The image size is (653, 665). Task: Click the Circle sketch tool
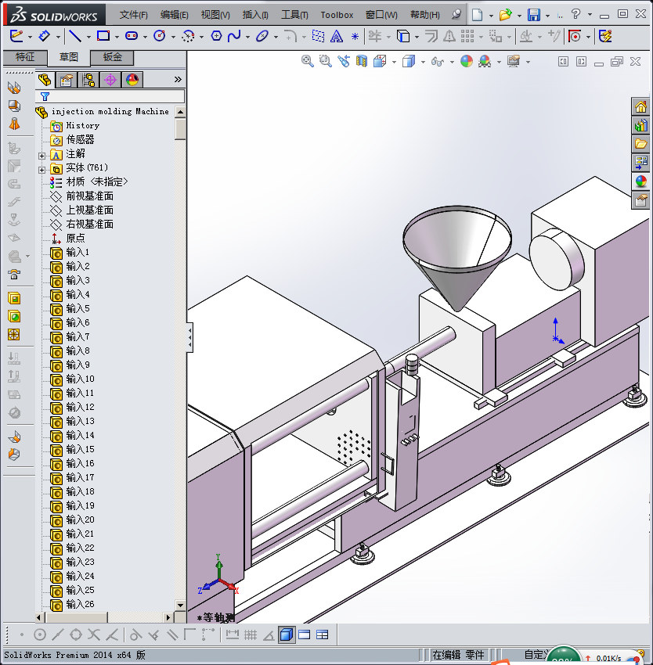[160, 36]
